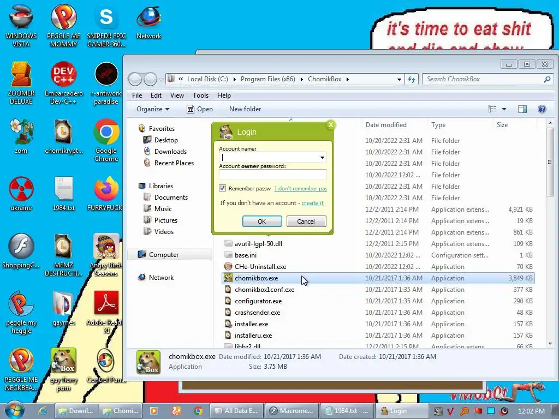Toggle the preview pane icon in Explorer toolbar

tap(522, 109)
